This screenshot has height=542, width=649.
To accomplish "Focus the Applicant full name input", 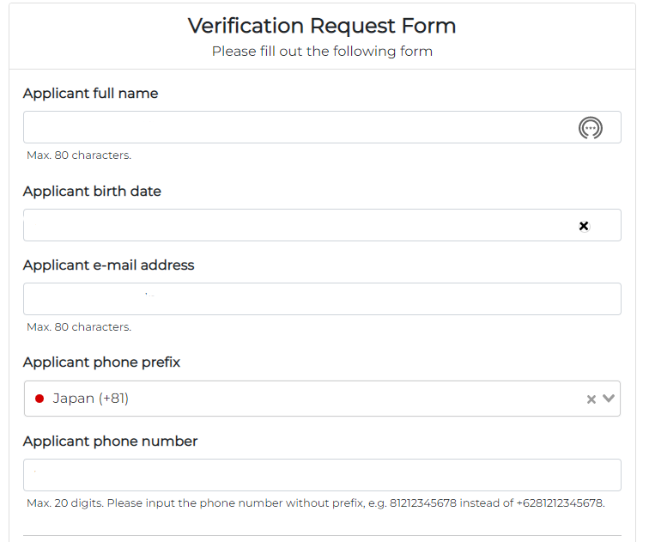I will (x=322, y=127).
